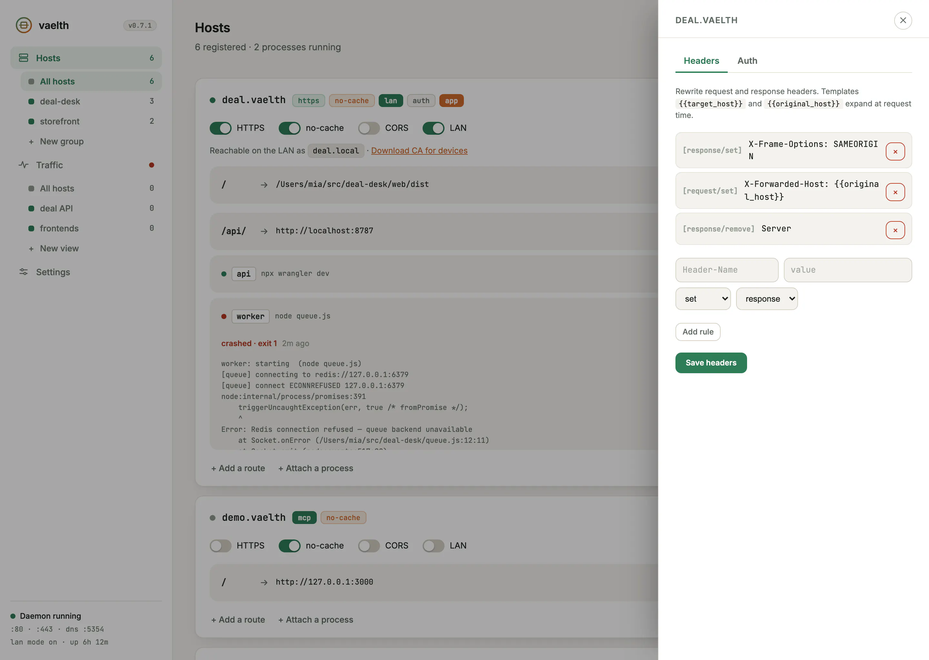
Task: Click the 'crashed · exit 1' status text
Action: (x=249, y=344)
